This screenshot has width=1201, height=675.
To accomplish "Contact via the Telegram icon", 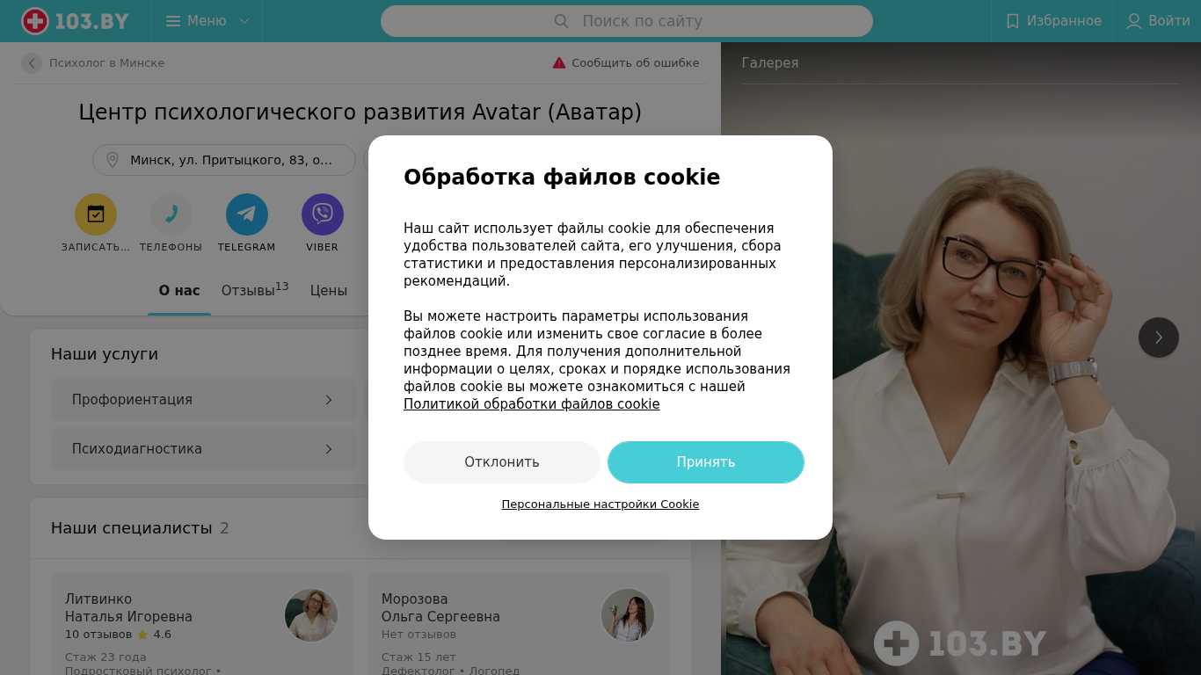I will [x=247, y=214].
